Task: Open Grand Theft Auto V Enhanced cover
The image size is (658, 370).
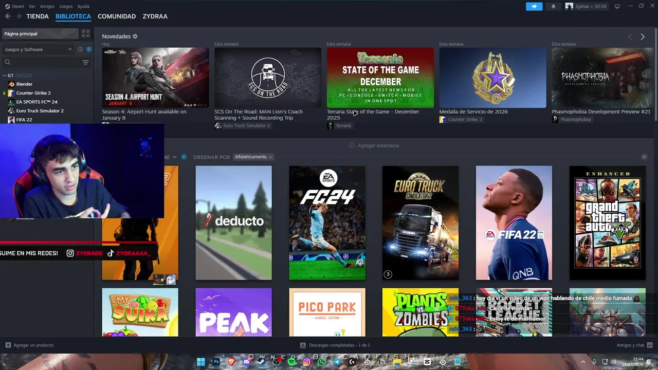Action: tap(607, 223)
